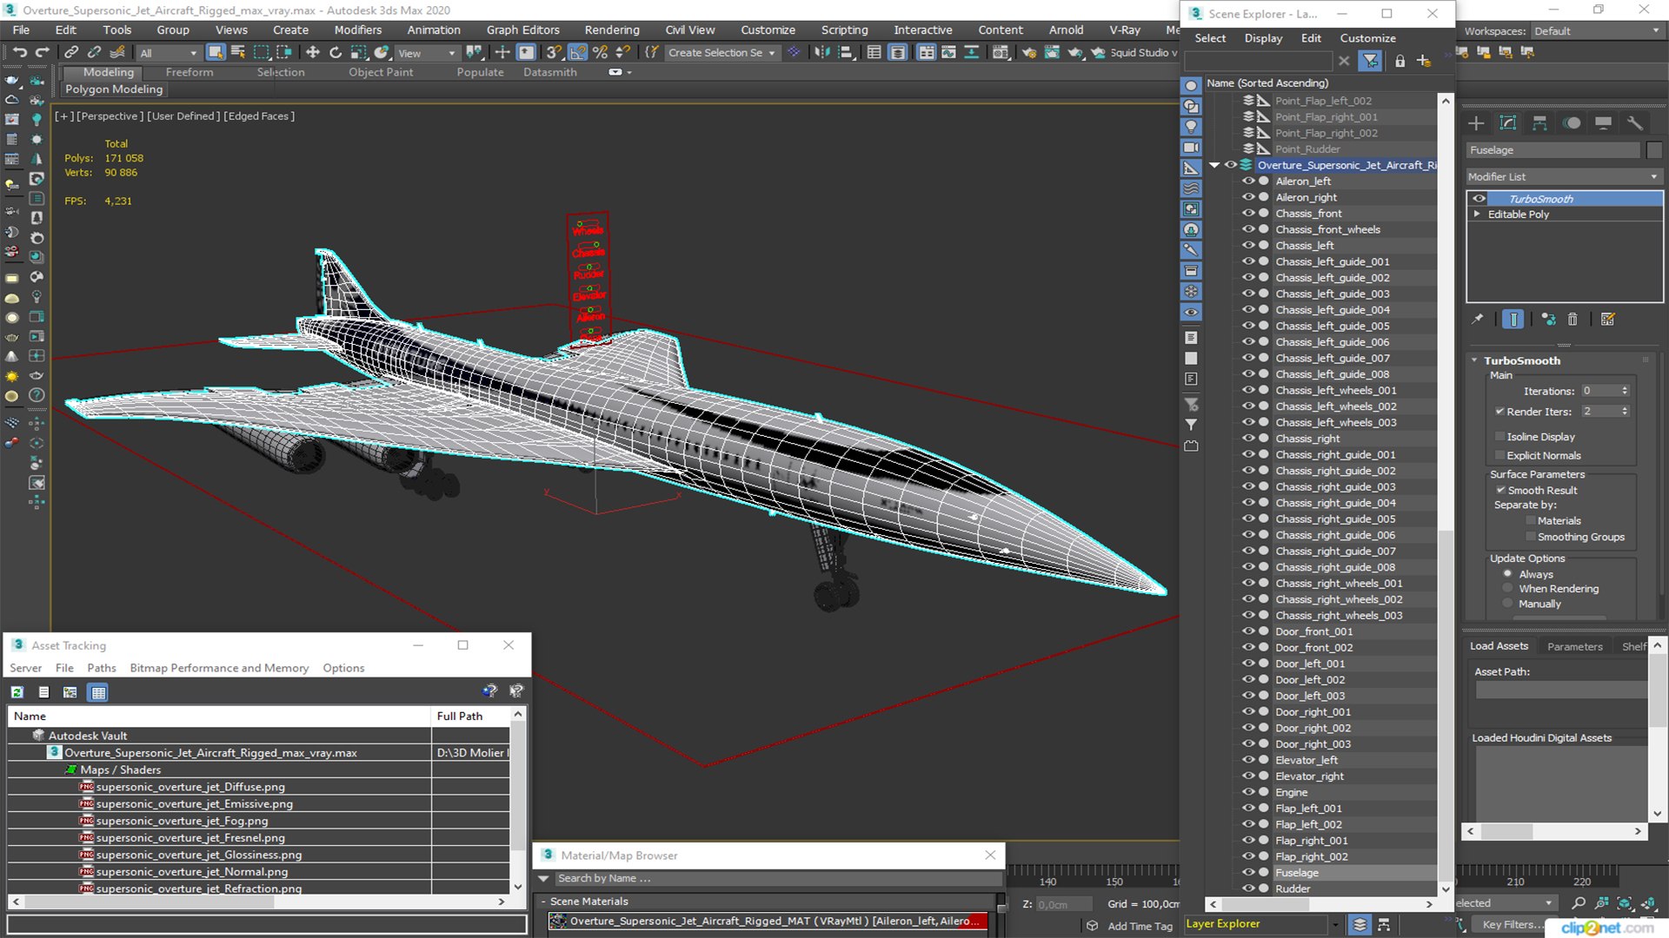Open the Parameters tab in Houdini panel
The image size is (1669, 938).
point(1574,646)
